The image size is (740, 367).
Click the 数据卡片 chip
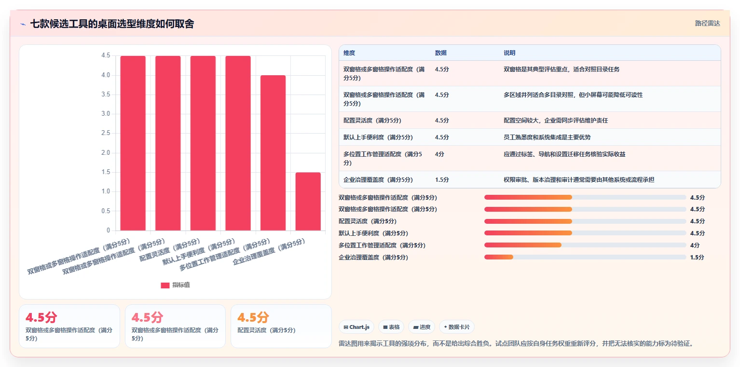pos(457,327)
